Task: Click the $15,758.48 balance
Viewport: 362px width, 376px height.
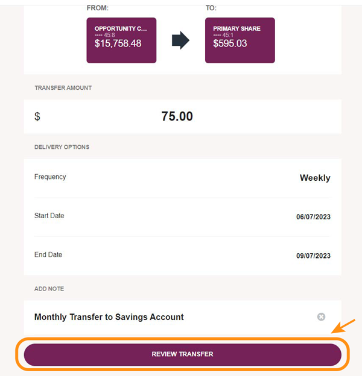Action: click(x=118, y=43)
